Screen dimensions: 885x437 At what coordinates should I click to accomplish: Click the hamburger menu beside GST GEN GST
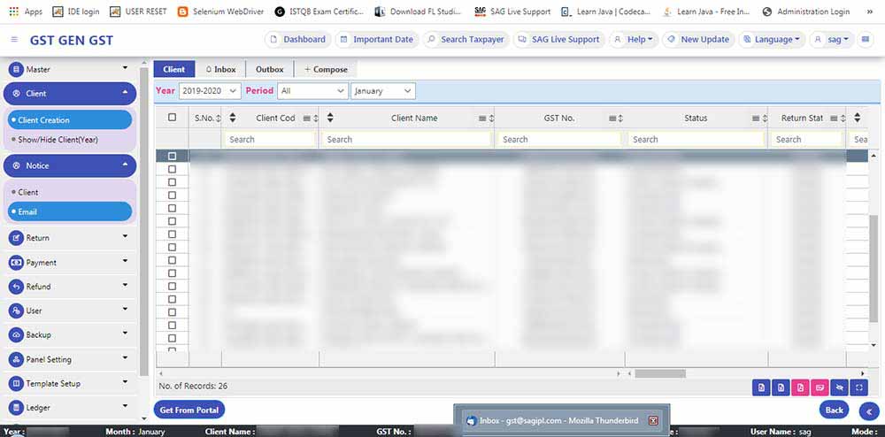click(14, 41)
